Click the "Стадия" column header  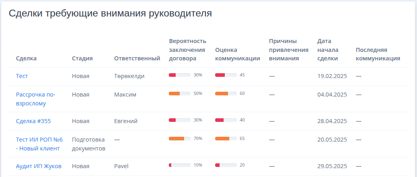pos(82,58)
